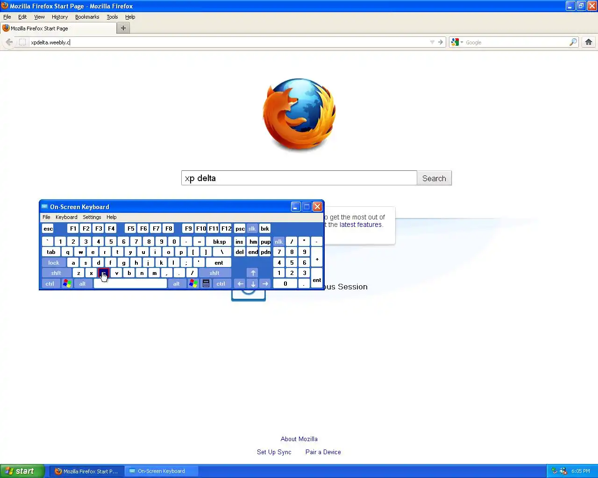Click the m letter key on On-Screen Keyboard

[154, 273]
